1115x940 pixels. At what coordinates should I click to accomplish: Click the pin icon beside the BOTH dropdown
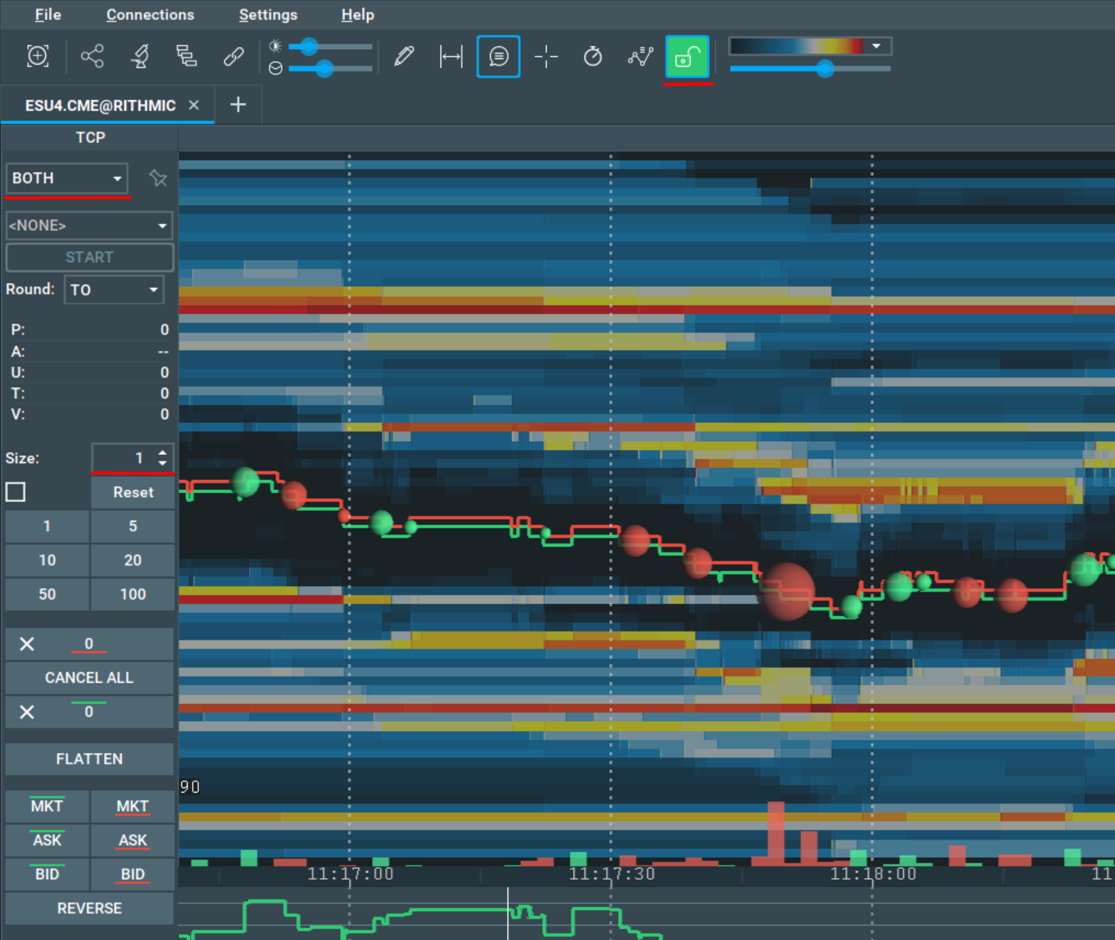click(157, 178)
